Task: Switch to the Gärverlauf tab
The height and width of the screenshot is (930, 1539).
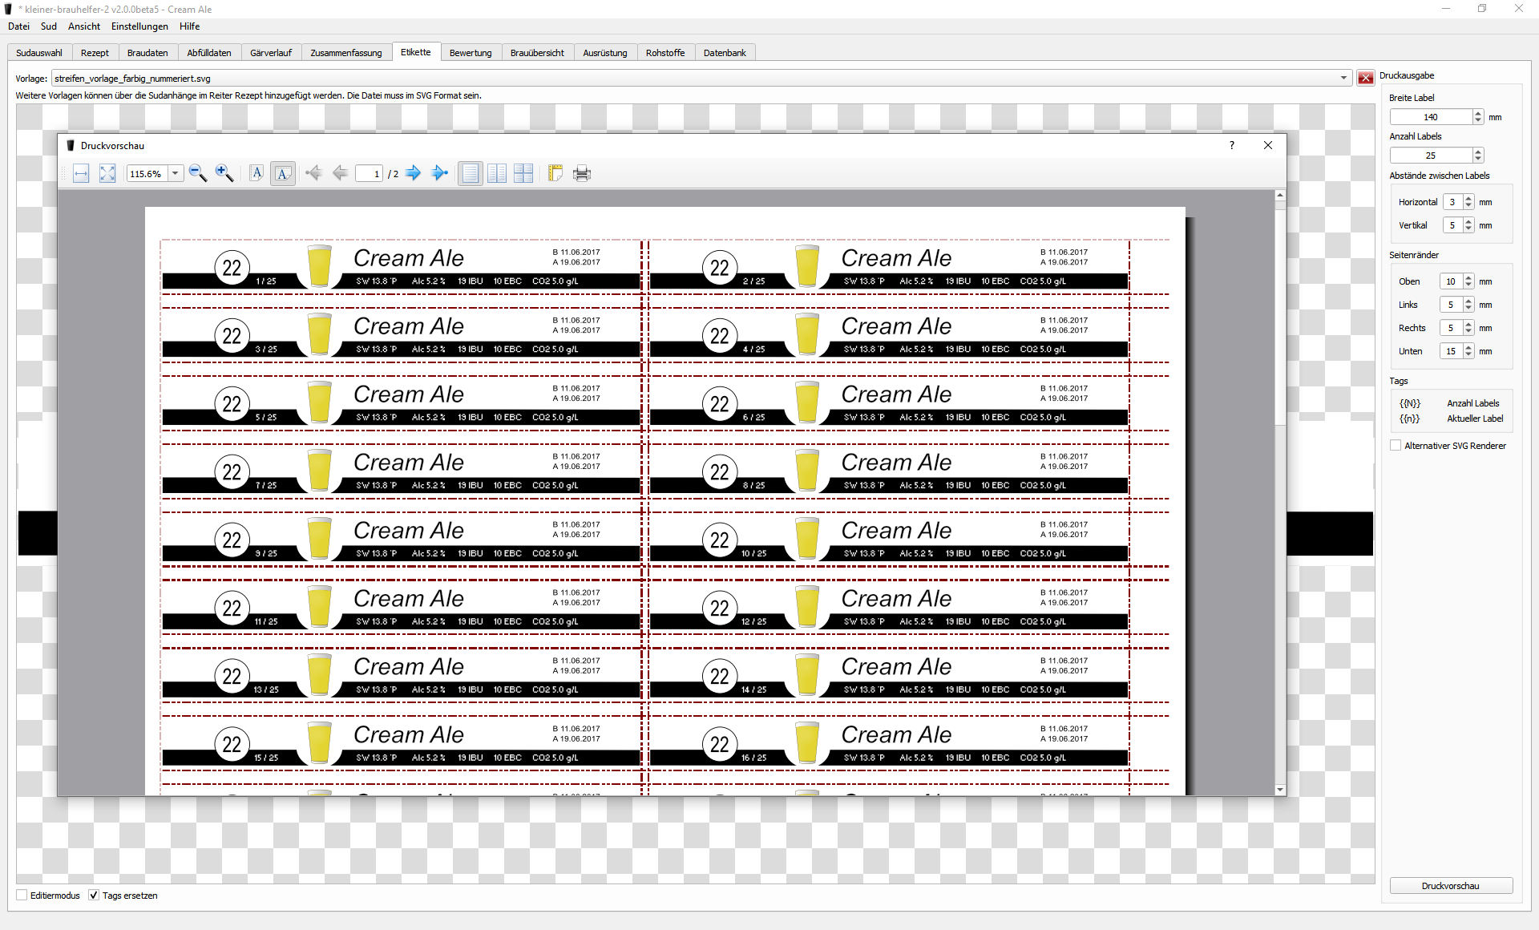Action: tap(270, 53)
